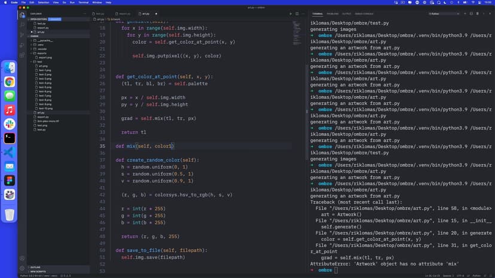Open the Extensions view
The width and height of the screenshot is (495, 278).
[22, 55]
